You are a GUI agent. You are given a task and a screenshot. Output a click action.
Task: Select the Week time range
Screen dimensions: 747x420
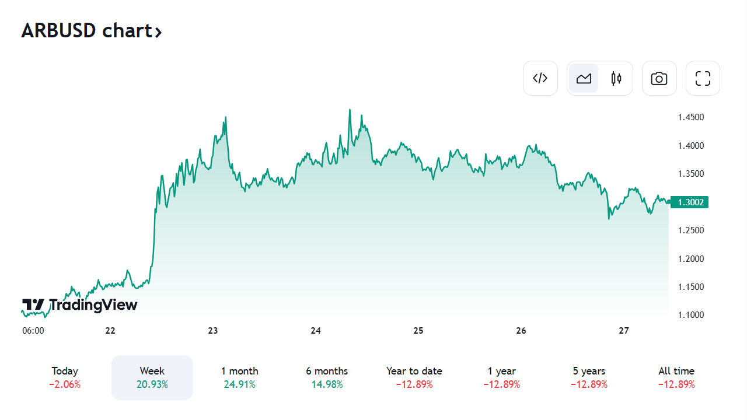152,377
